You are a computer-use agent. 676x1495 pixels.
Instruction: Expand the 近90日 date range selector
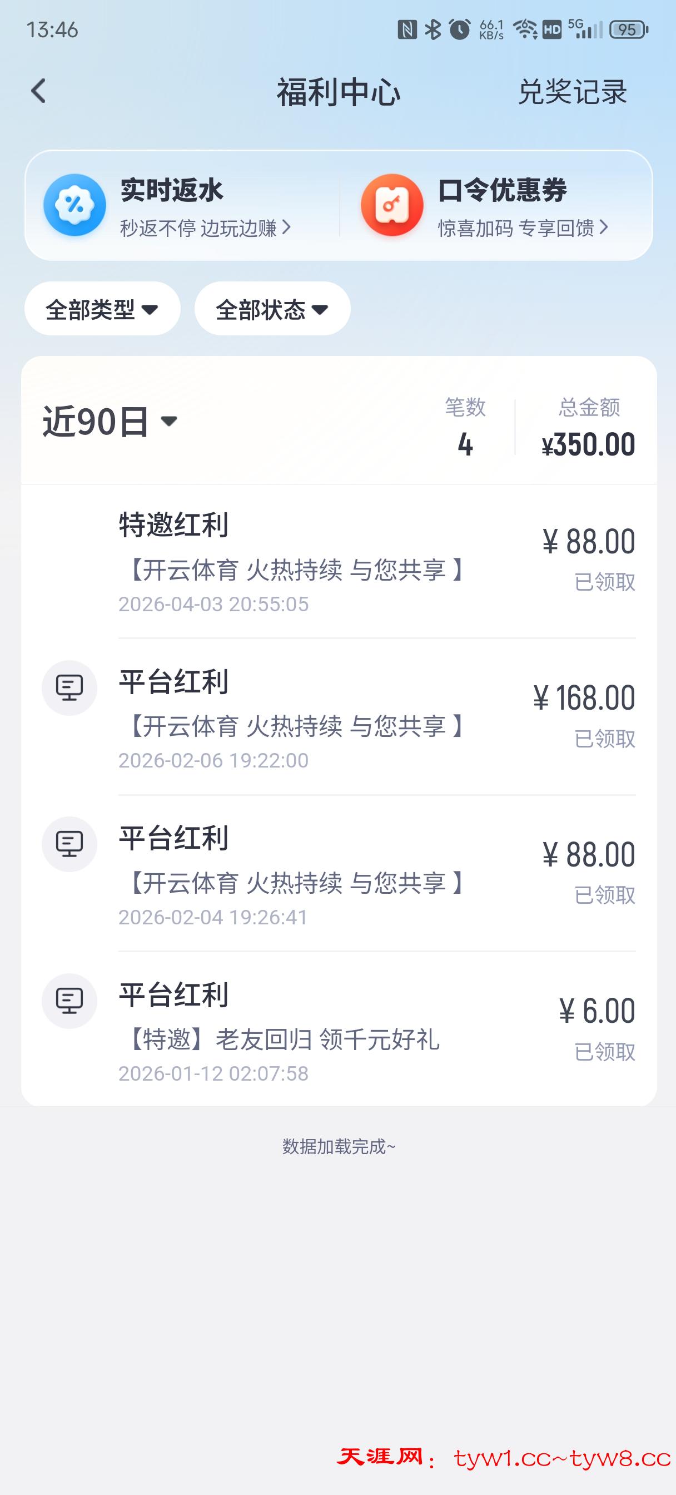110,422
